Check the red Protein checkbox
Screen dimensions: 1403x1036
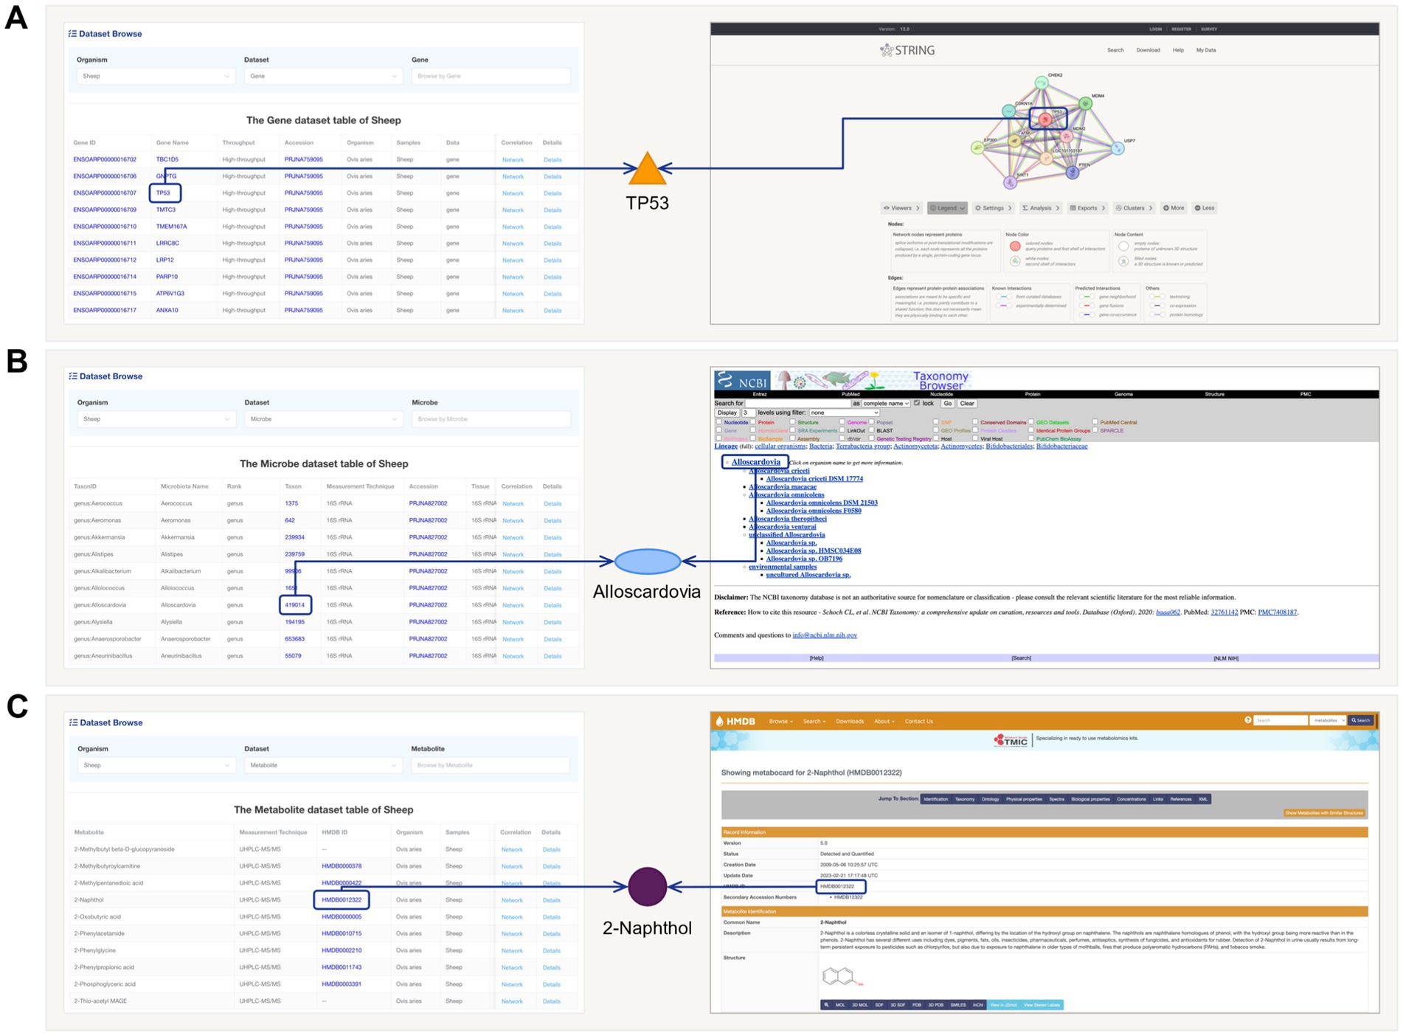point(753,421)
